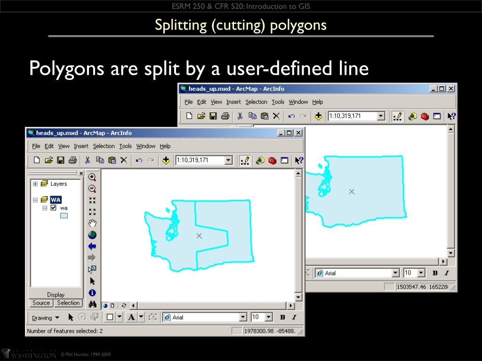Image resolution: width=482 pixels, height=361 pixels.
Task: Click vertical scrollbar down arrow in front map
Action: pos(298,297)
